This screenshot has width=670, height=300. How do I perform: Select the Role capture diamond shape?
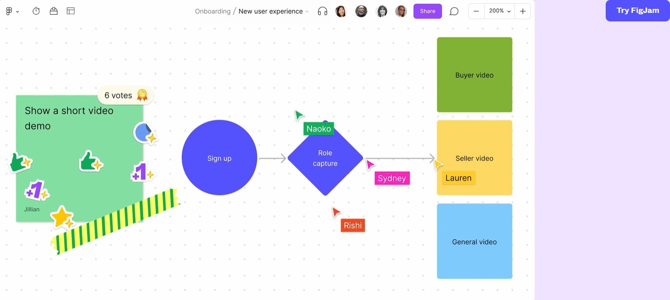point(325,158)
